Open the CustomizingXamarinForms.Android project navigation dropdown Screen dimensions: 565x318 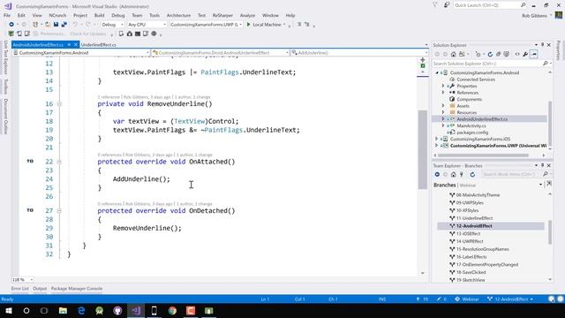click(81, 53)
